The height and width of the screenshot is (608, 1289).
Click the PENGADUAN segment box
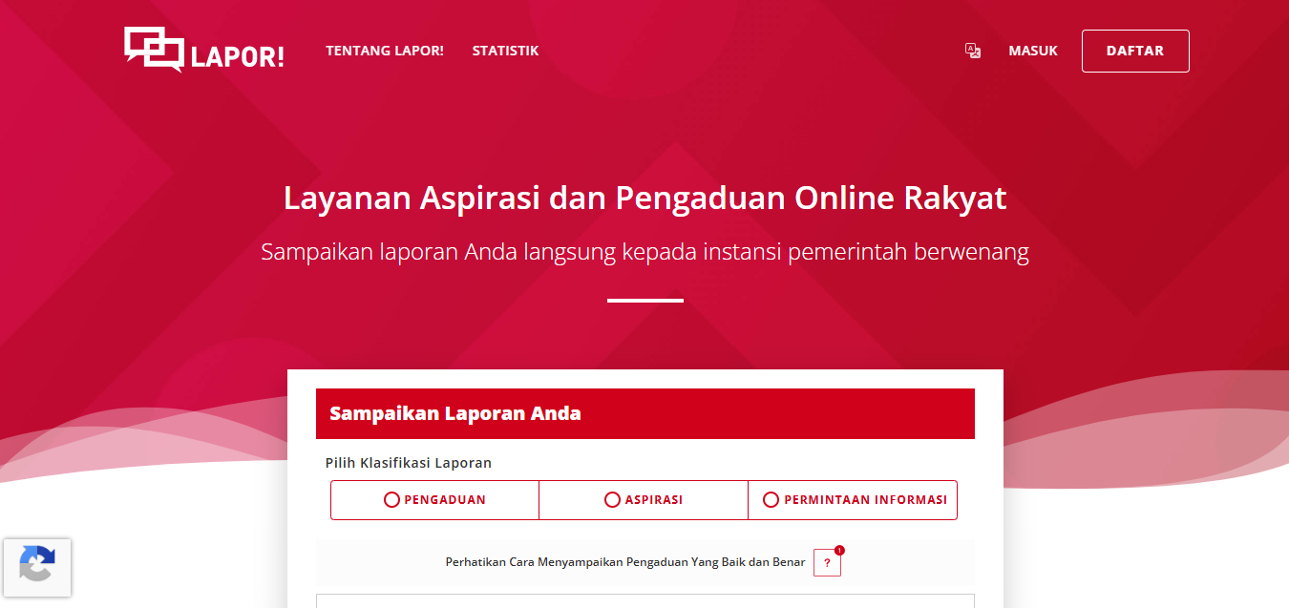click(x=434, y=499)
